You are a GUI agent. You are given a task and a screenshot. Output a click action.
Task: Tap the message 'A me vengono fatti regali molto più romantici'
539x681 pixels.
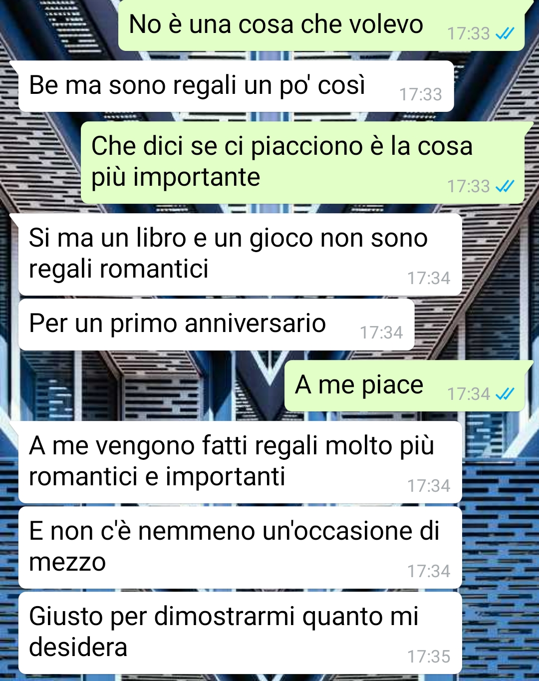coord(240,462)
